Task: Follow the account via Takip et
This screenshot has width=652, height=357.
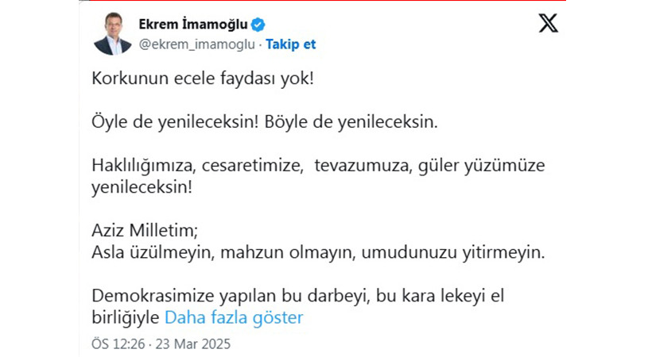Action: [x=291, y=44]
